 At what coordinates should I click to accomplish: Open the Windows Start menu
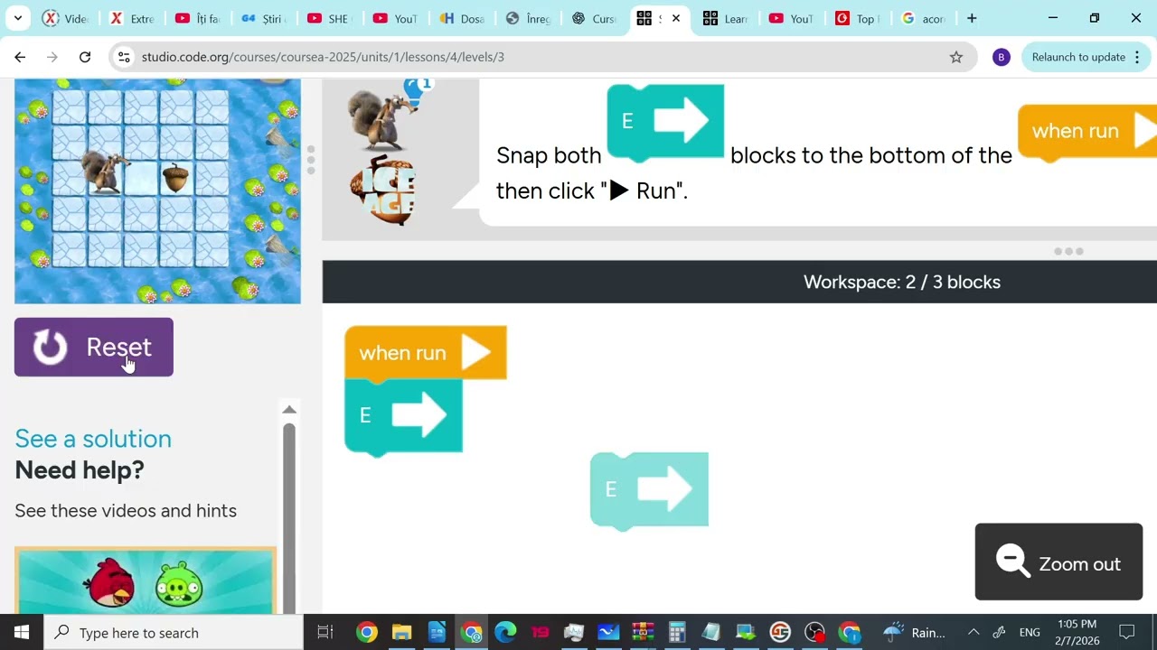[22, 632]
